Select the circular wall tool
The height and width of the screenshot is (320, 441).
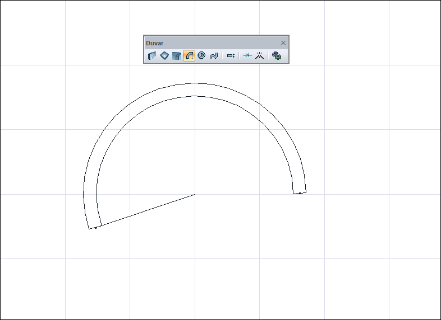tap(201, 56)
